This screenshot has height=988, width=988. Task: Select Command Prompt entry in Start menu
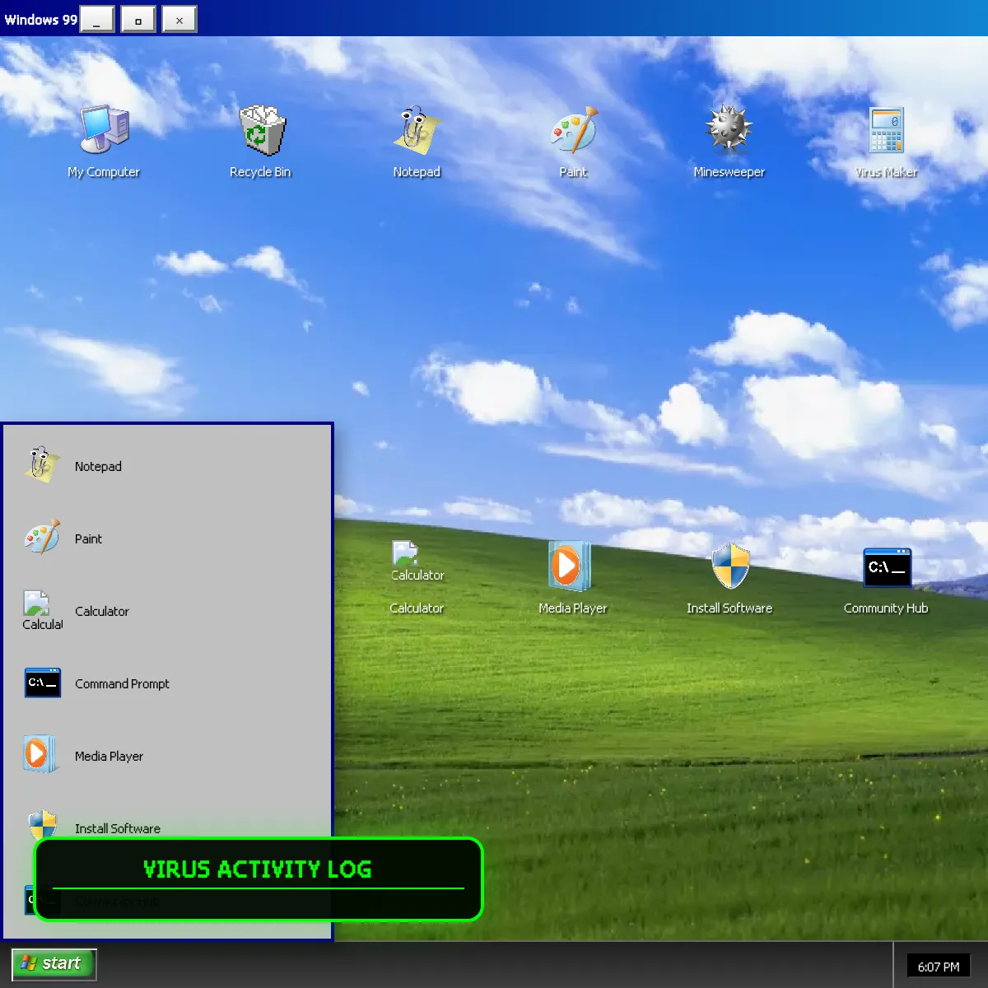(x=168, y=683)
